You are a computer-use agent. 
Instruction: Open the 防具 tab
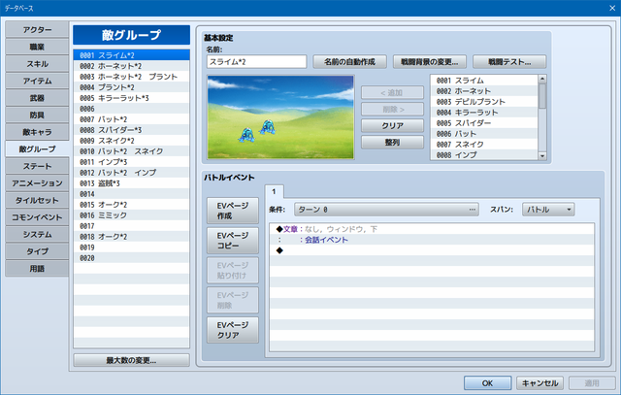[37, 115]
